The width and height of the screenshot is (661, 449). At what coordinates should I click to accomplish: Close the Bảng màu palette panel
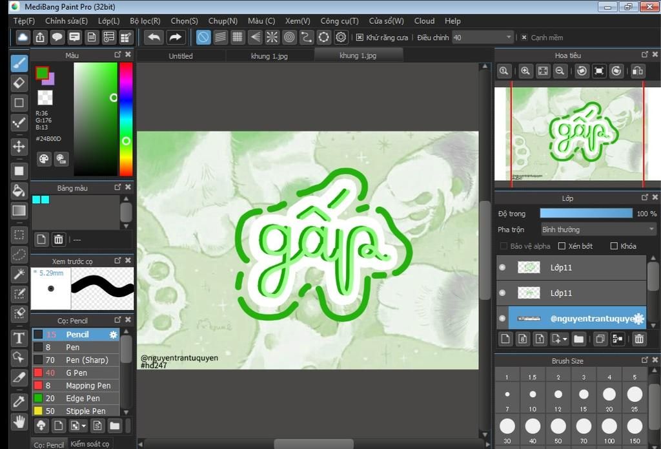pos(128,187)
